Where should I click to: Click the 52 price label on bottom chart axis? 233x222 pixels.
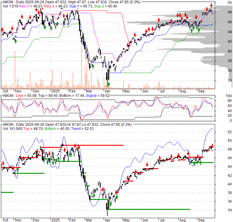(x=230, y=132)
